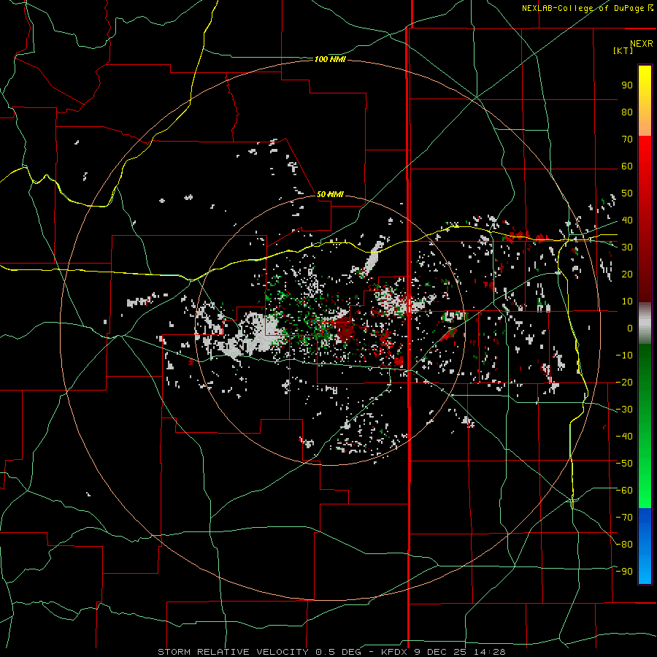Click the 80 value on the velocity scale

click(627, 112)
